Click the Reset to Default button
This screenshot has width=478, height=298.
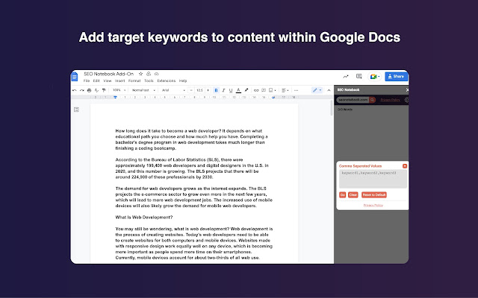[374, 195]
